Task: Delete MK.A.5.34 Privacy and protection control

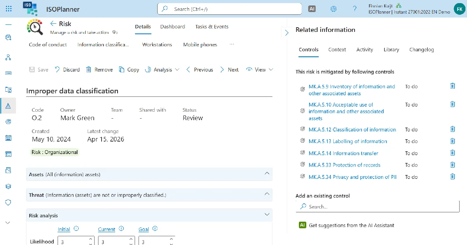Action: pyautogui.click(x=453, y=177)
